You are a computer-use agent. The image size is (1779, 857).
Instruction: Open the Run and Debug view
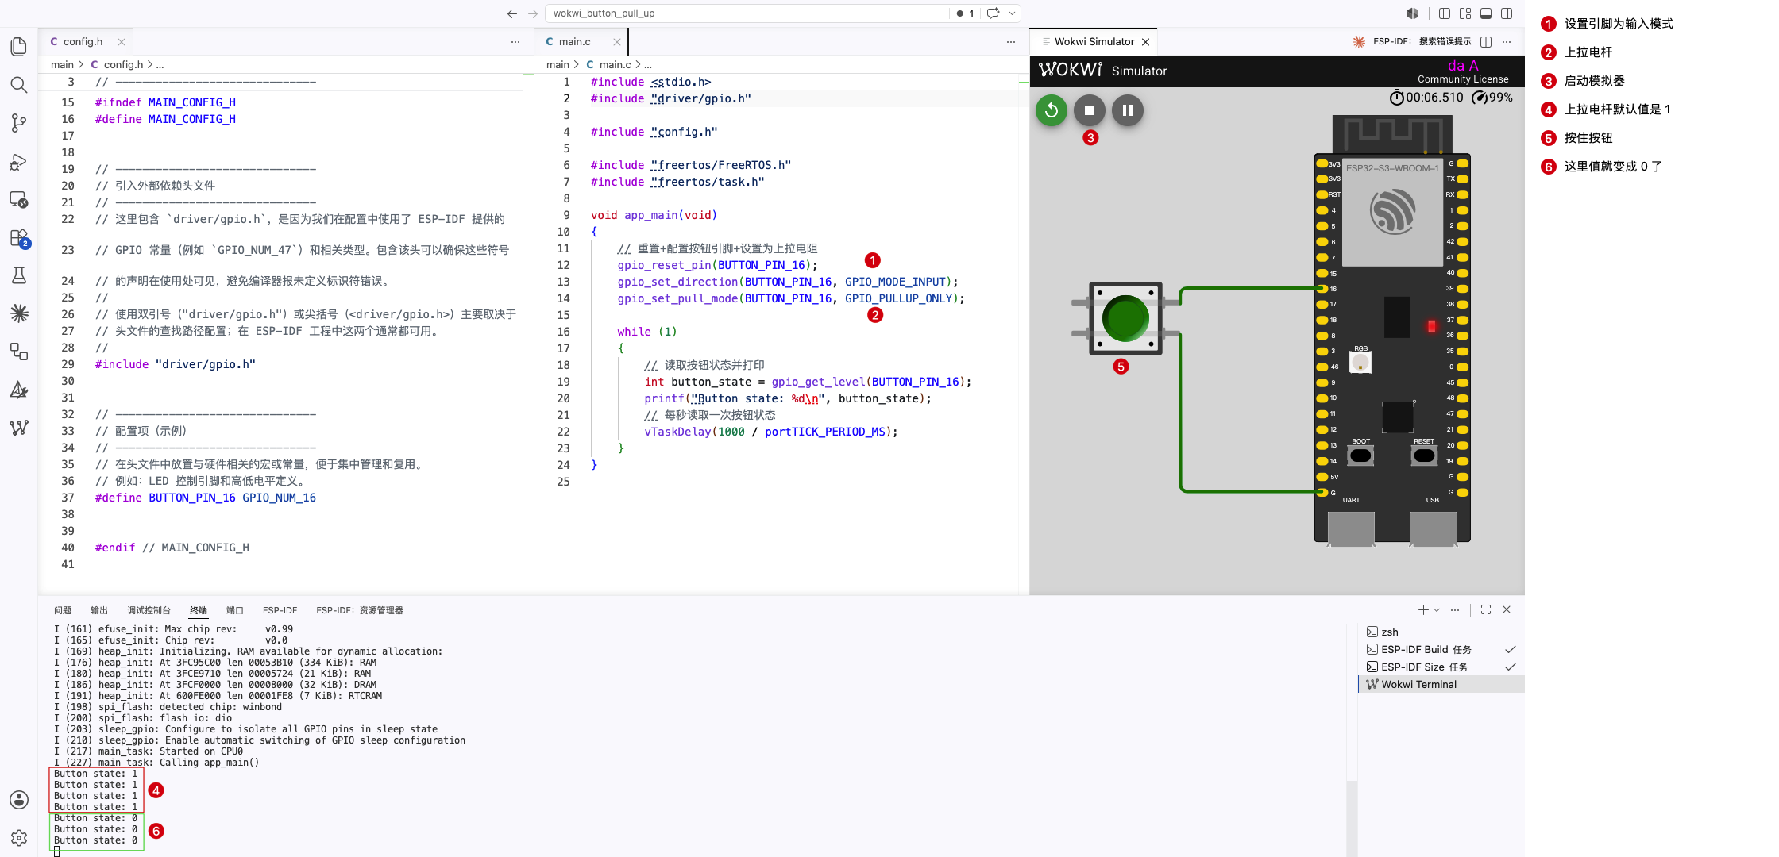coord(19,162)
